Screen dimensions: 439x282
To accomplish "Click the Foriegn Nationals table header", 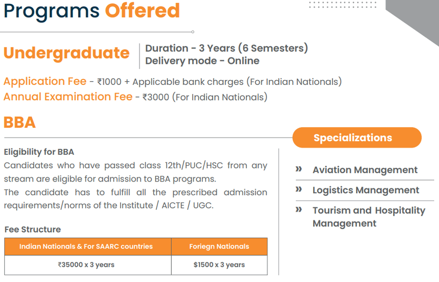I will coord(219,246).
